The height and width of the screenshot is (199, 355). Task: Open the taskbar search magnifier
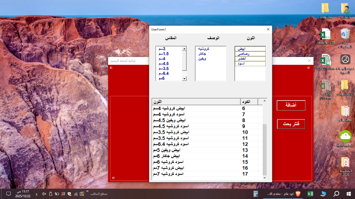point(335,194)
